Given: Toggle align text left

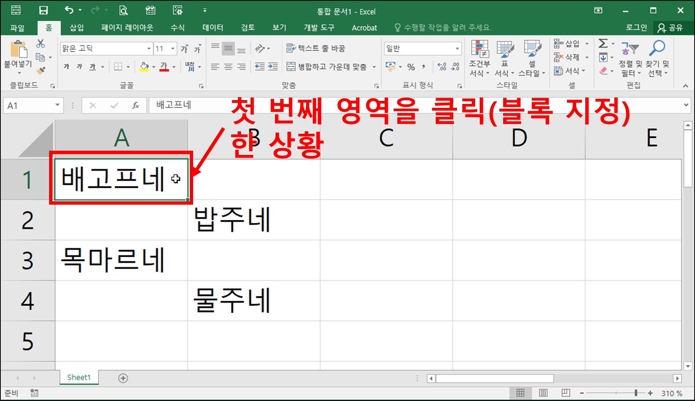Looking at the screenshot, I should tap(215, 67).
